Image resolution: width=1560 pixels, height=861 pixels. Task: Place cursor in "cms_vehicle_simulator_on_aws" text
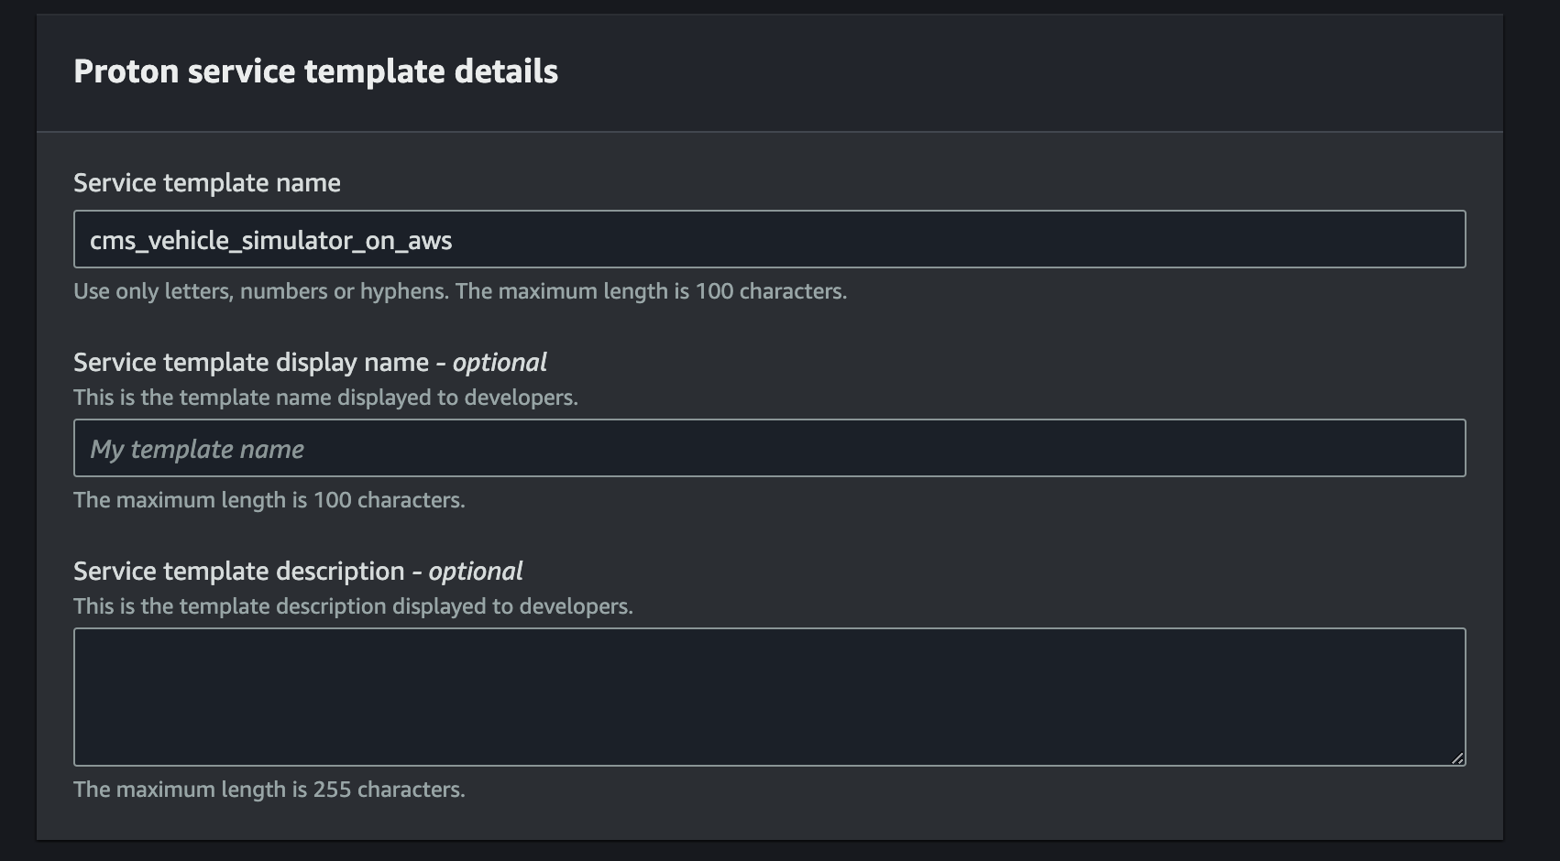pos(270,241)
